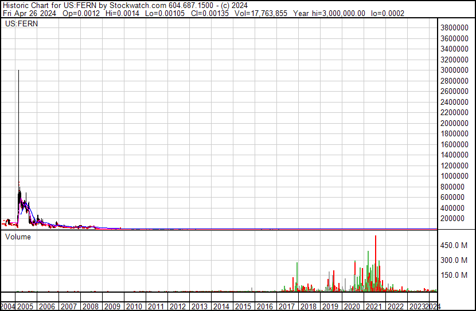The width and height of the screenshot is (476, 311).
Task: Click the opening price Op=0.0012
Action: pyautogui.click(x=81, y=13)
